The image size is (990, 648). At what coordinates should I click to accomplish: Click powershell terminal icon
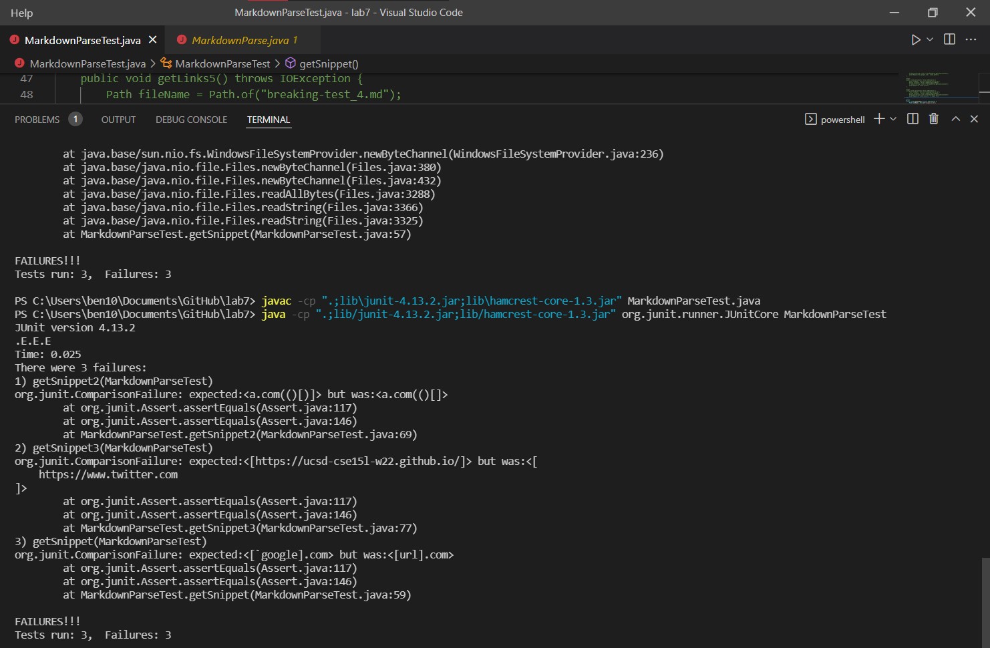[810, 119]
